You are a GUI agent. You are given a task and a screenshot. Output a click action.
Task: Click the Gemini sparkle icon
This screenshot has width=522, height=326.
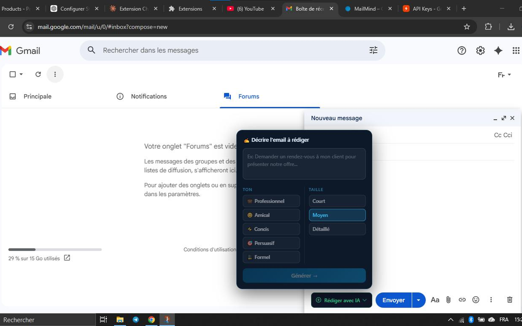point(498,51)
